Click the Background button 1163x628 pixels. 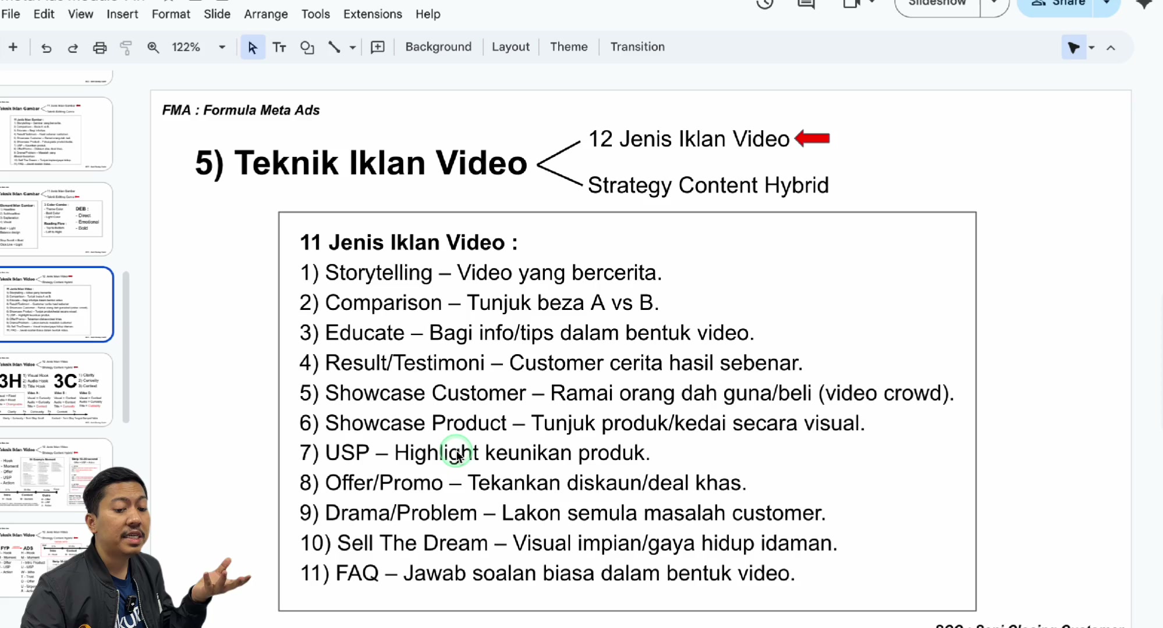(x=438, y=47)
